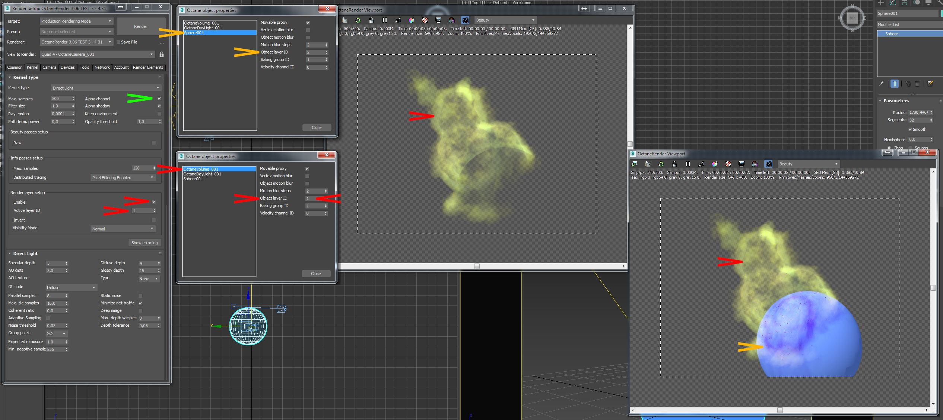Viewport: 943px width, 420px height.
Task: Switch to the Render Elements tab
Action: coord(148,67)
